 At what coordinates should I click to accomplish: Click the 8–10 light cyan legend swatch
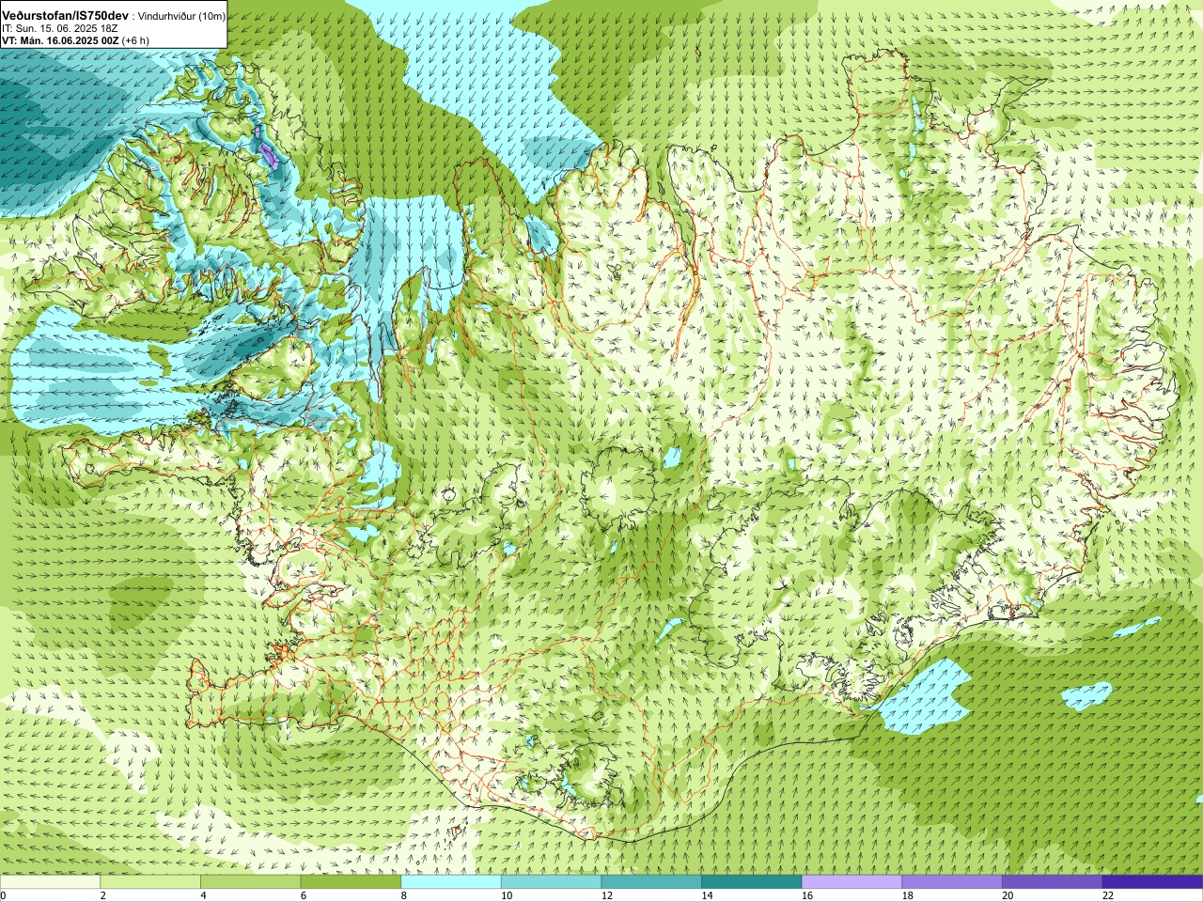coord(451,882)
